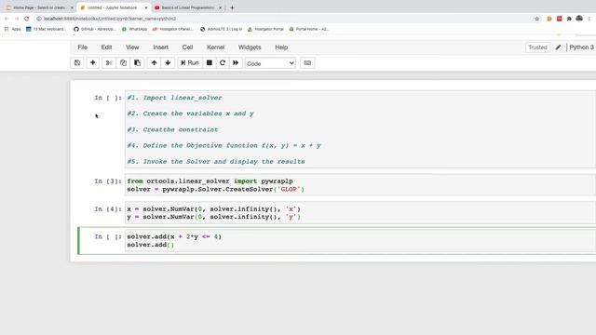Interrupt the kernel with the stop icon
The width and height of the screenshot is (596, 335).
(209, 63)
